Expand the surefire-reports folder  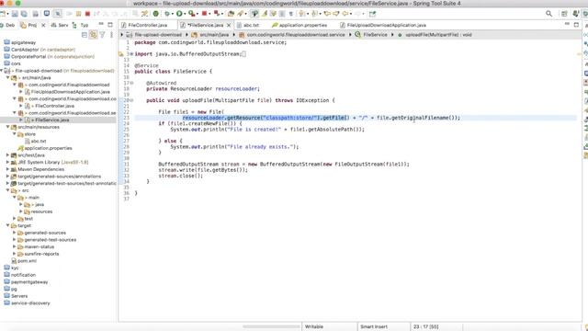15,254
